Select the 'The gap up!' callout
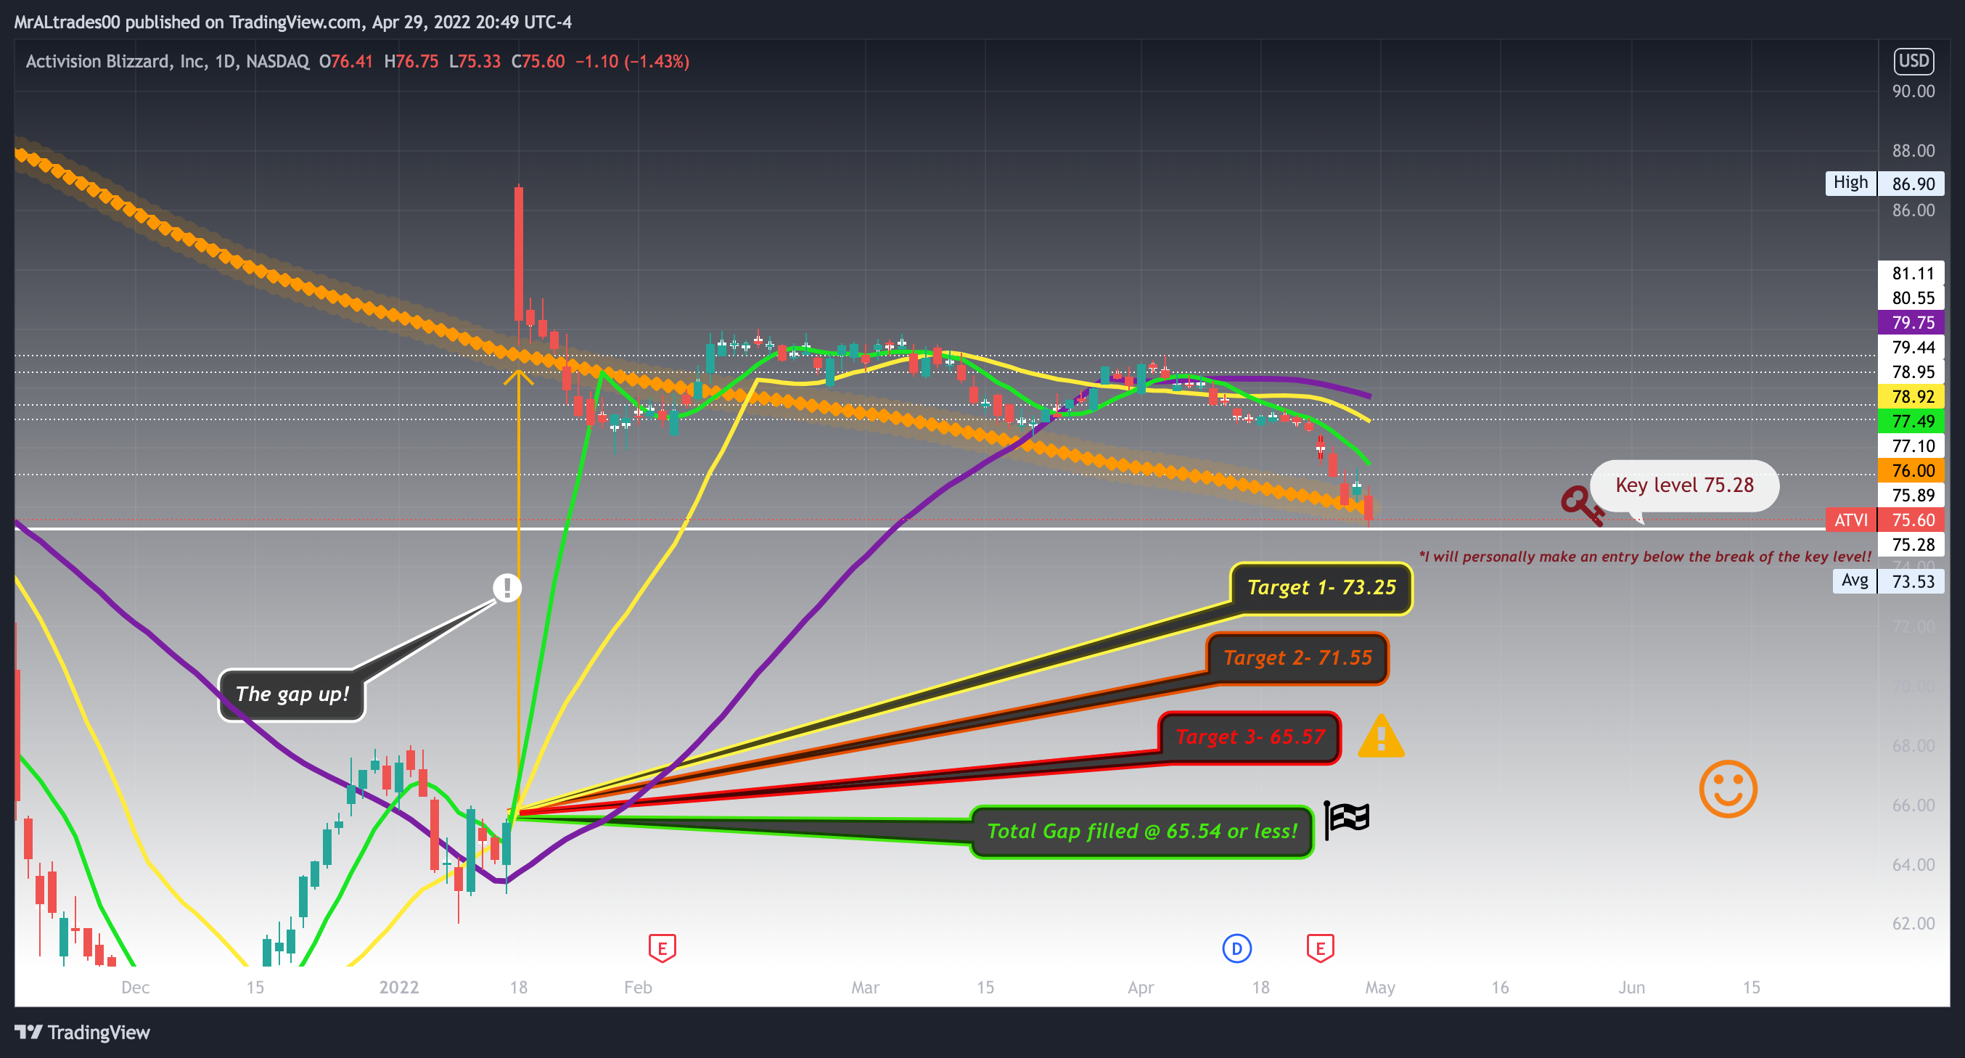Viewport: 1965px width, 1058px height. tap(292, 694)
